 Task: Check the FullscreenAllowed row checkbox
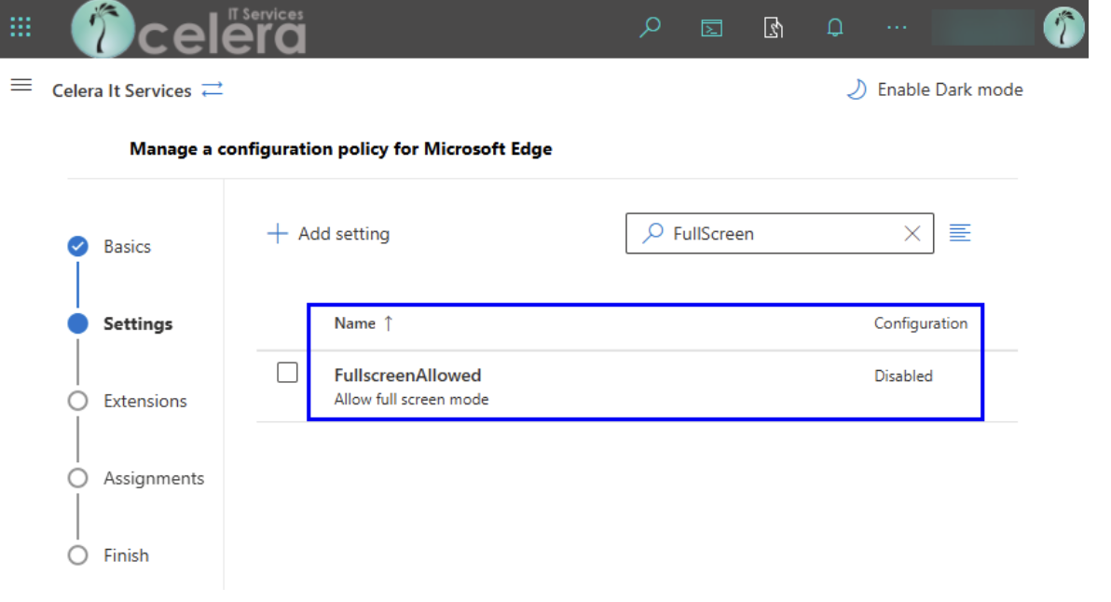tap(287, 373)
